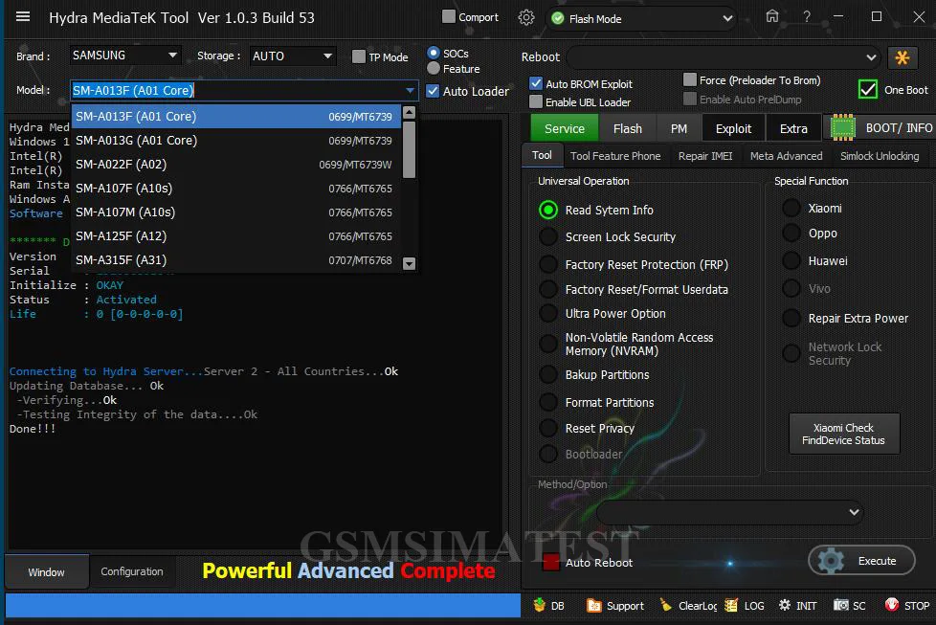Viewport: 936px width, 625px height.
Task: Toggle Auto Reboot checkbox
Action: [550, 563]
